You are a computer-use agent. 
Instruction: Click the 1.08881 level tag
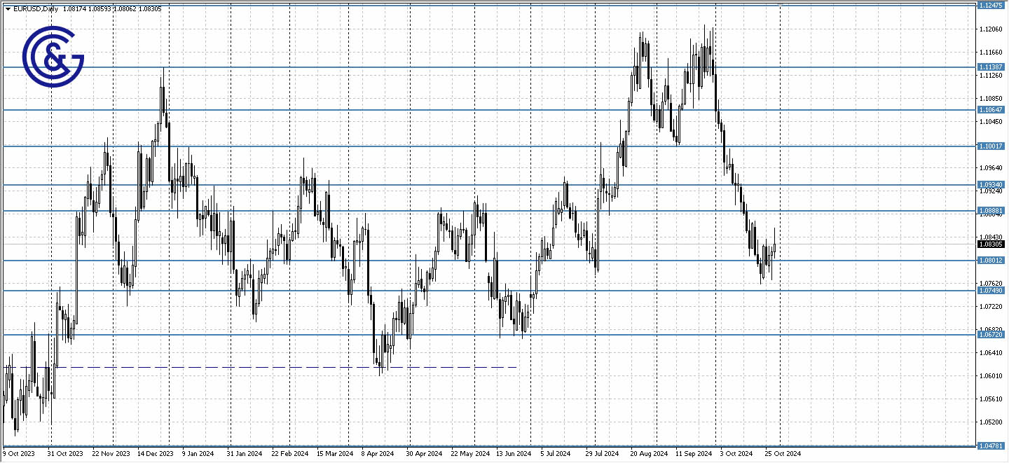pos(992,211)
